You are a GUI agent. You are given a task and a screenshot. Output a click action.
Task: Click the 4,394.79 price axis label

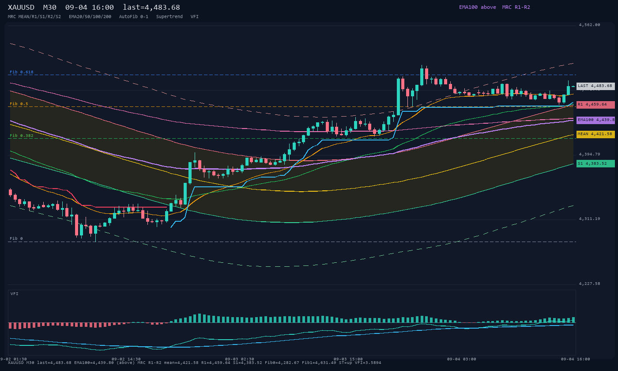pyautogui.click(x=590, y=154)
